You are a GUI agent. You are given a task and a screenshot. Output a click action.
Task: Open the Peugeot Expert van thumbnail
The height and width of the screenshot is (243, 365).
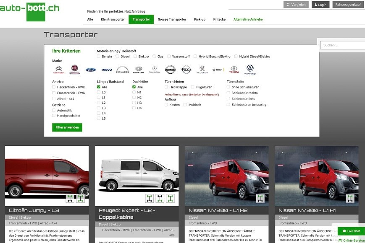click(x=137, y=176)
